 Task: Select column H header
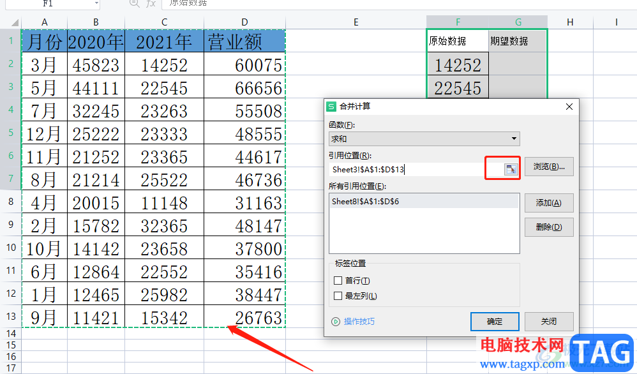[570, 22]
